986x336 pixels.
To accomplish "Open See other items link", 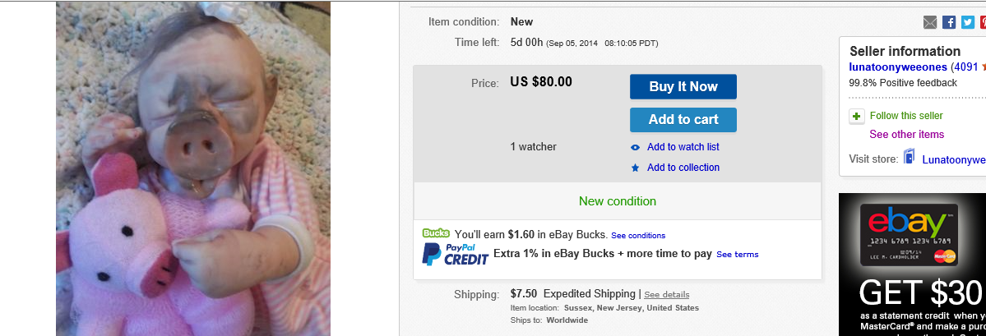I will click(x=906, y=134).
